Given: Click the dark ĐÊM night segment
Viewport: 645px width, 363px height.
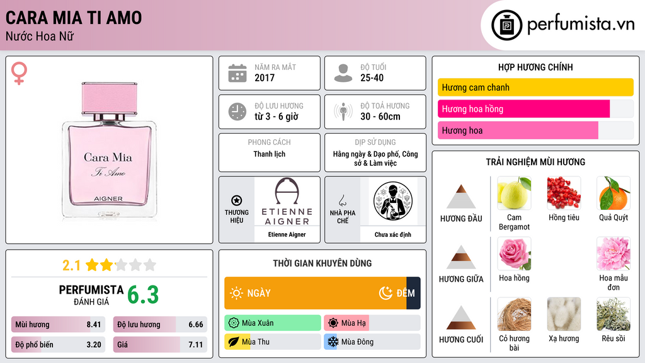Looking at the screenshot, I should (413, 293).
